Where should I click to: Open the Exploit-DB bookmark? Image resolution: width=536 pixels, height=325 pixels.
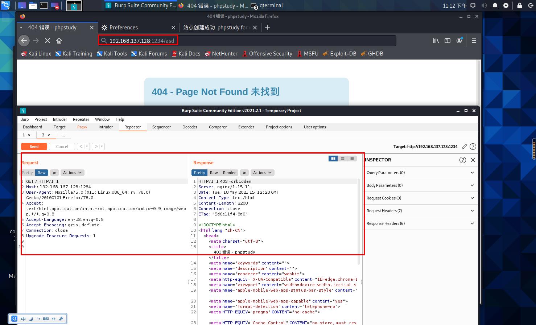[339, 53]
